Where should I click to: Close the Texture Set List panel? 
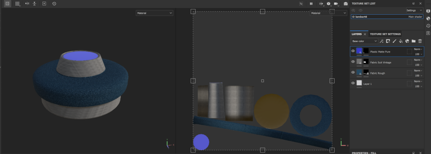pos(420,3)
